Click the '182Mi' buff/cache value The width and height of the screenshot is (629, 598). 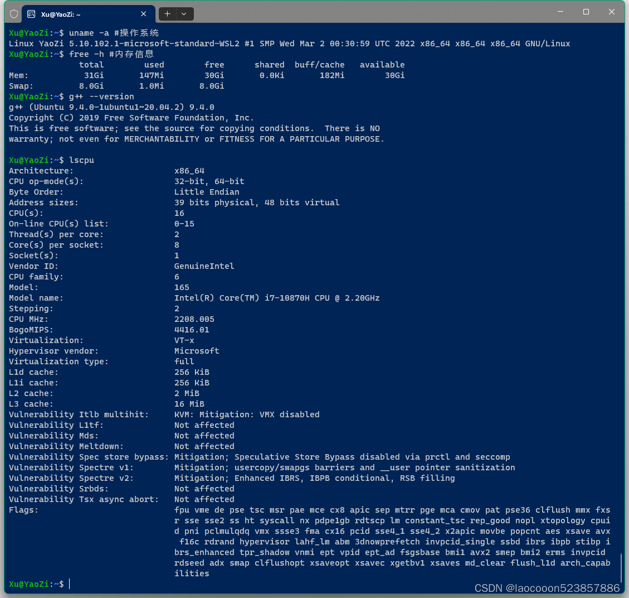click(x=332, y=75)
